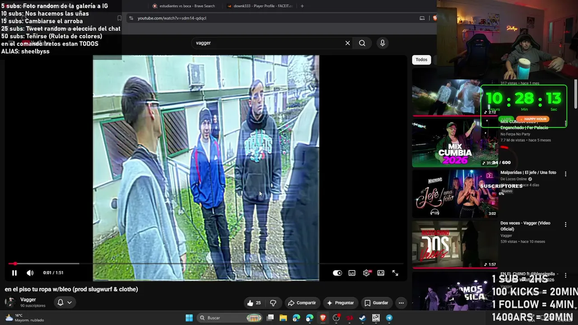
Task: Enter fullscreen mode in the player
Action: (x=395, y=273)
